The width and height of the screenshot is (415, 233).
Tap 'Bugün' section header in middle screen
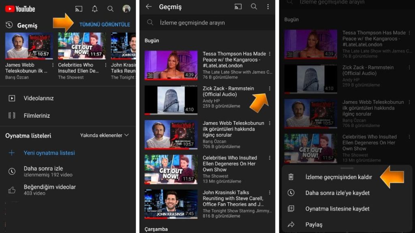[x=152, y=41]
